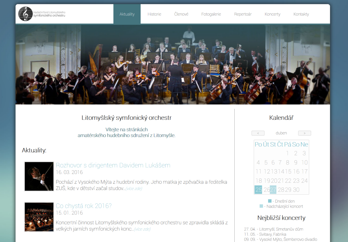Select the active Aktuality tab
The width and height of the screenshot is (348, 242).
pos(127,14)
